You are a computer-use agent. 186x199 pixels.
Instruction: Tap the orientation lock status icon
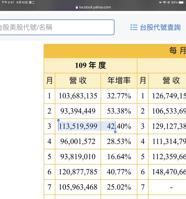click(x=169, y=2)
